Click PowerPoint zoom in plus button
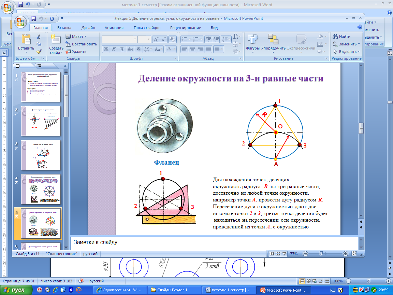393x295 pixels. pyautogui.click(x=345, y=254)
